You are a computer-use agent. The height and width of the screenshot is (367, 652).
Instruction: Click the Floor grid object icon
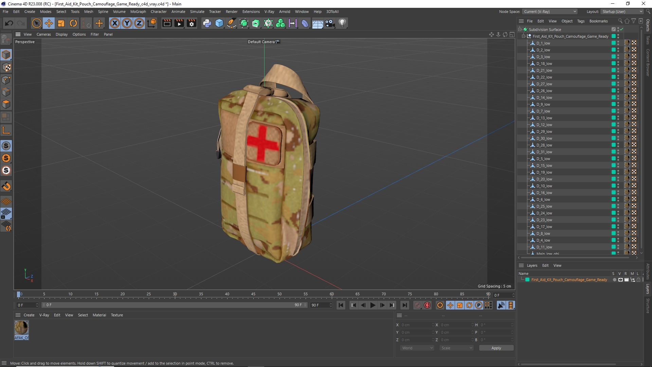click(x=318, y=23)
